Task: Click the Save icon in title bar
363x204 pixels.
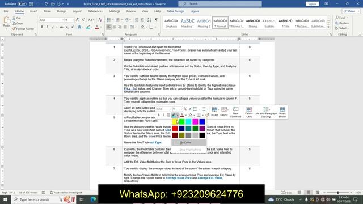Action: point(31,4)
